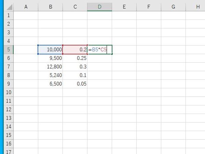The height and width of the screenshot is (154, 205).
Task: Click cell containing 0.3
Action: (x=75, y=67)
